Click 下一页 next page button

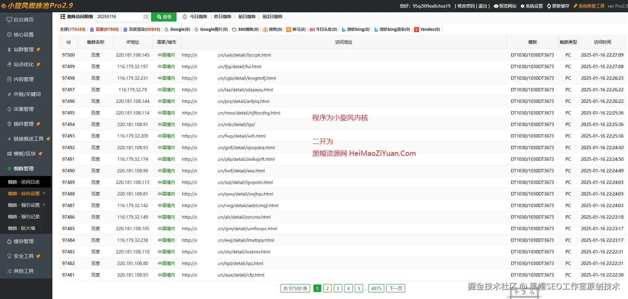coord(396,288)
